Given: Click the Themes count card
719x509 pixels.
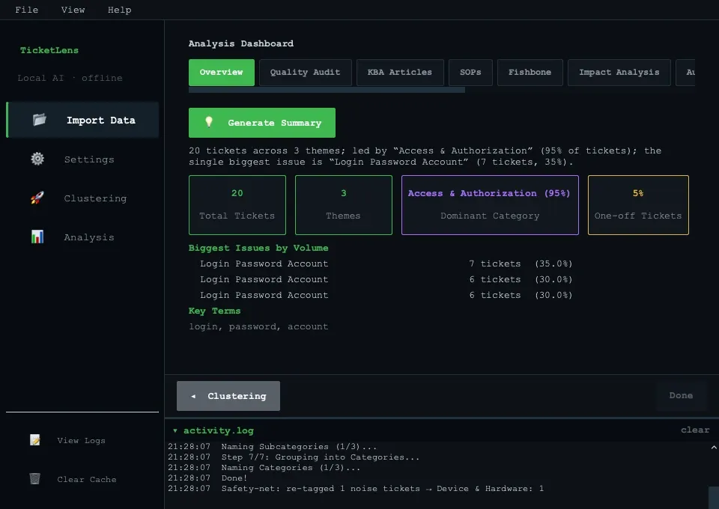Looking at the screenshot, I should (x=344, y=205).
